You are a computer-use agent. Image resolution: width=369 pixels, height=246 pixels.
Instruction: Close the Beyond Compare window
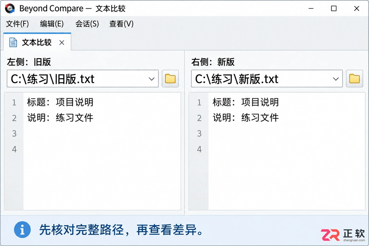pos(356,8)
